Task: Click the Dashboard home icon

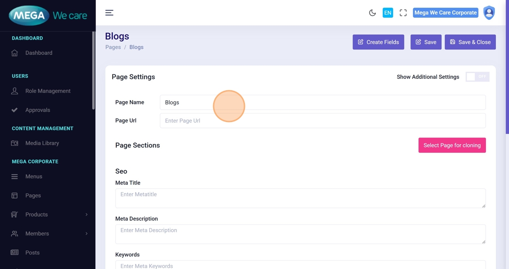Action: pyautogui.click(x=15, y=53)
